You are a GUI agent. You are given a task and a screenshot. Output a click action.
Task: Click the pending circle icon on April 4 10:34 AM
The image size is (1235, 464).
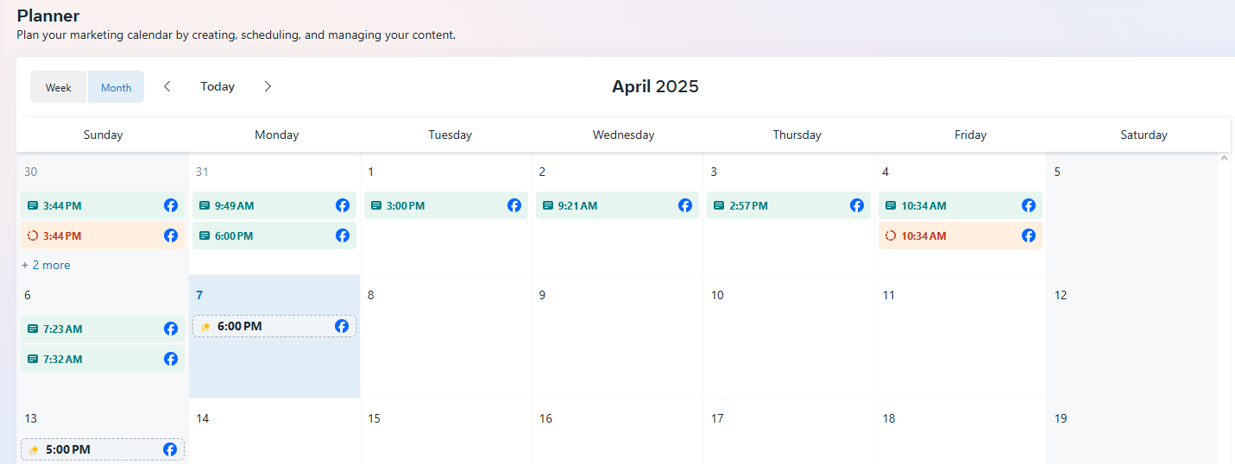891,235
